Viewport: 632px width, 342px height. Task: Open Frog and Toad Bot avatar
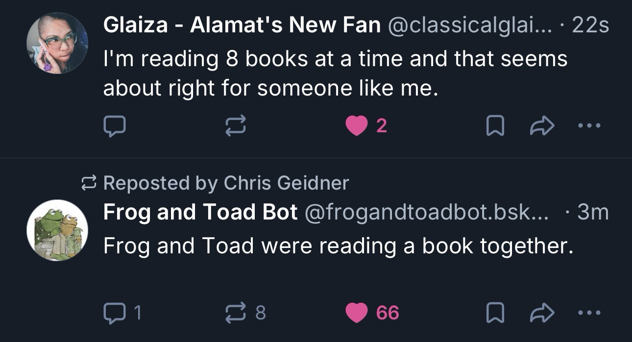tap(57, 230)
